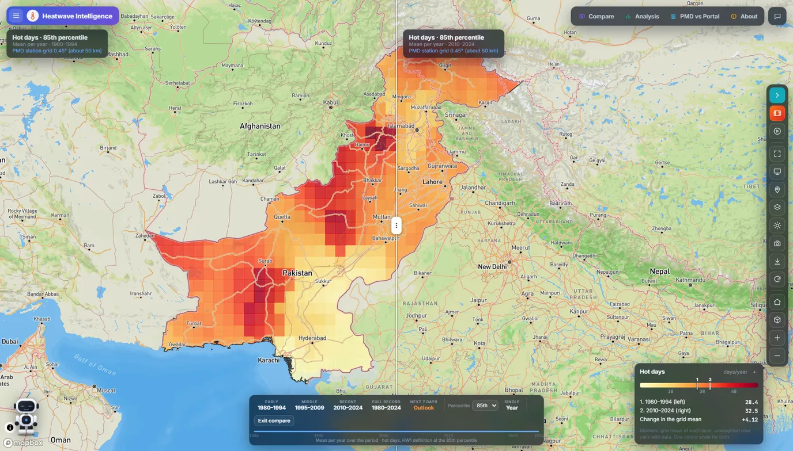This screenshot has width=793, height=451.
Task: Toggle the sun brightness theme icon
Action: 777,225
